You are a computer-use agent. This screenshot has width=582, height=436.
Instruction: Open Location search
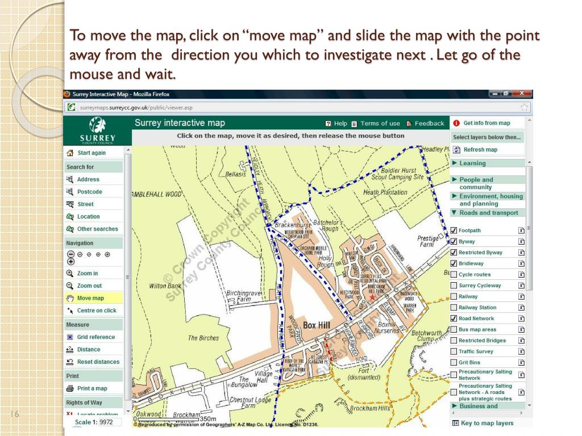[88, 216]
